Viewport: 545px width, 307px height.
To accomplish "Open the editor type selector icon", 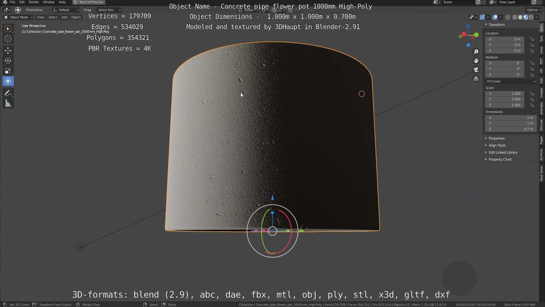I will pos(7,10).
